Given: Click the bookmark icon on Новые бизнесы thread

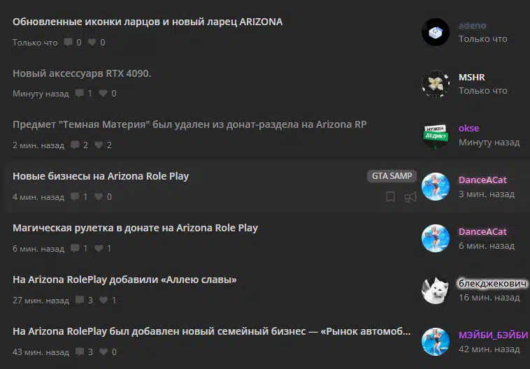Looking at the screenshot, I should (x=390, y=196).
